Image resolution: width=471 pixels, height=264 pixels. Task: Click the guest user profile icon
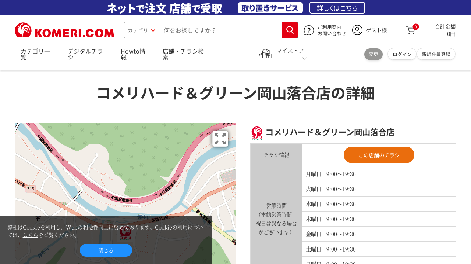357,30
